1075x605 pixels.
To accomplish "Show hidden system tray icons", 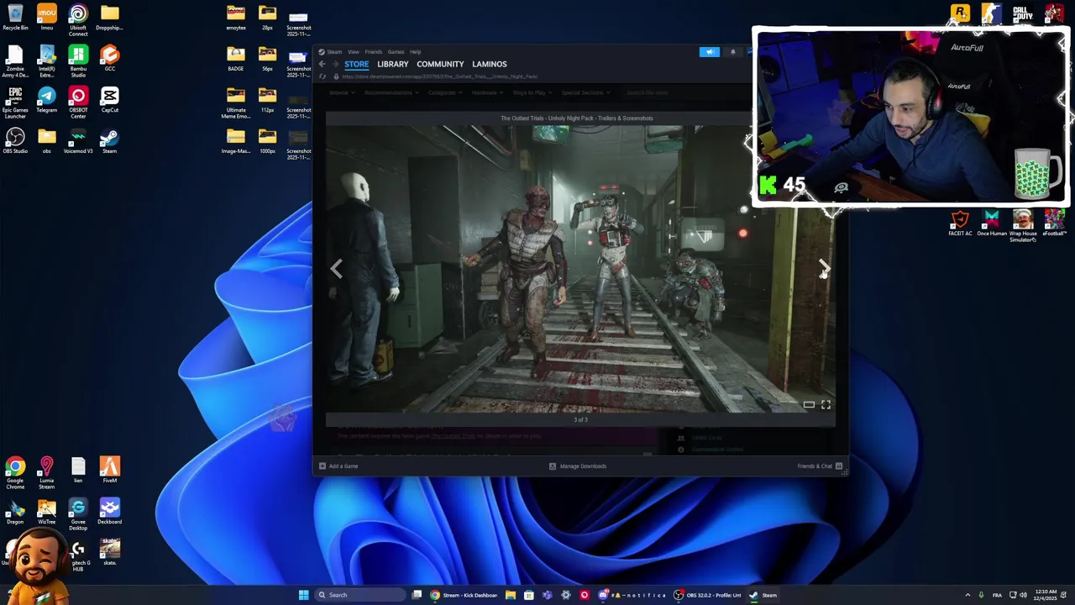I will tap(967, 595).
